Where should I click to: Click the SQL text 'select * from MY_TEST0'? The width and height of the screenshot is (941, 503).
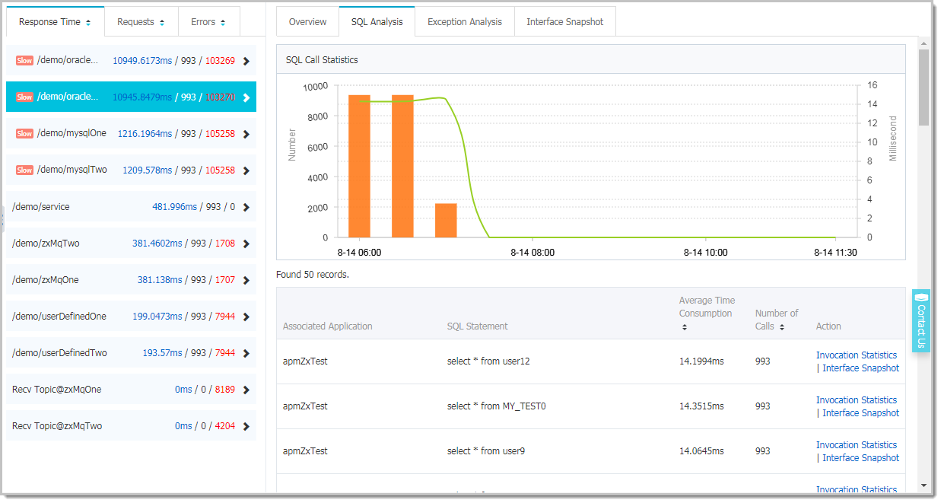(497, 406)
